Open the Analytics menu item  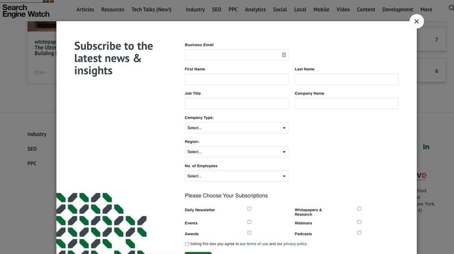(x=255, y=10)
